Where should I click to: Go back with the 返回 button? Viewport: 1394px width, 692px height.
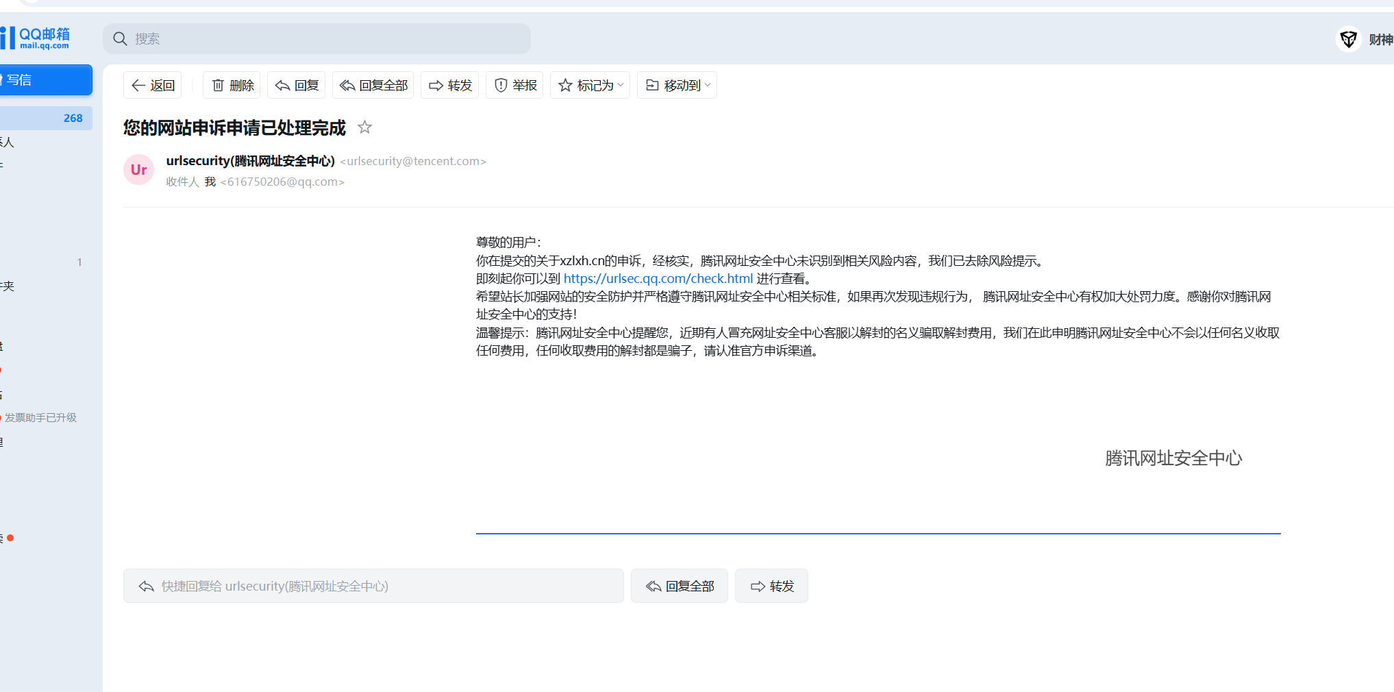pyautogui.click(x=153, y=85)
